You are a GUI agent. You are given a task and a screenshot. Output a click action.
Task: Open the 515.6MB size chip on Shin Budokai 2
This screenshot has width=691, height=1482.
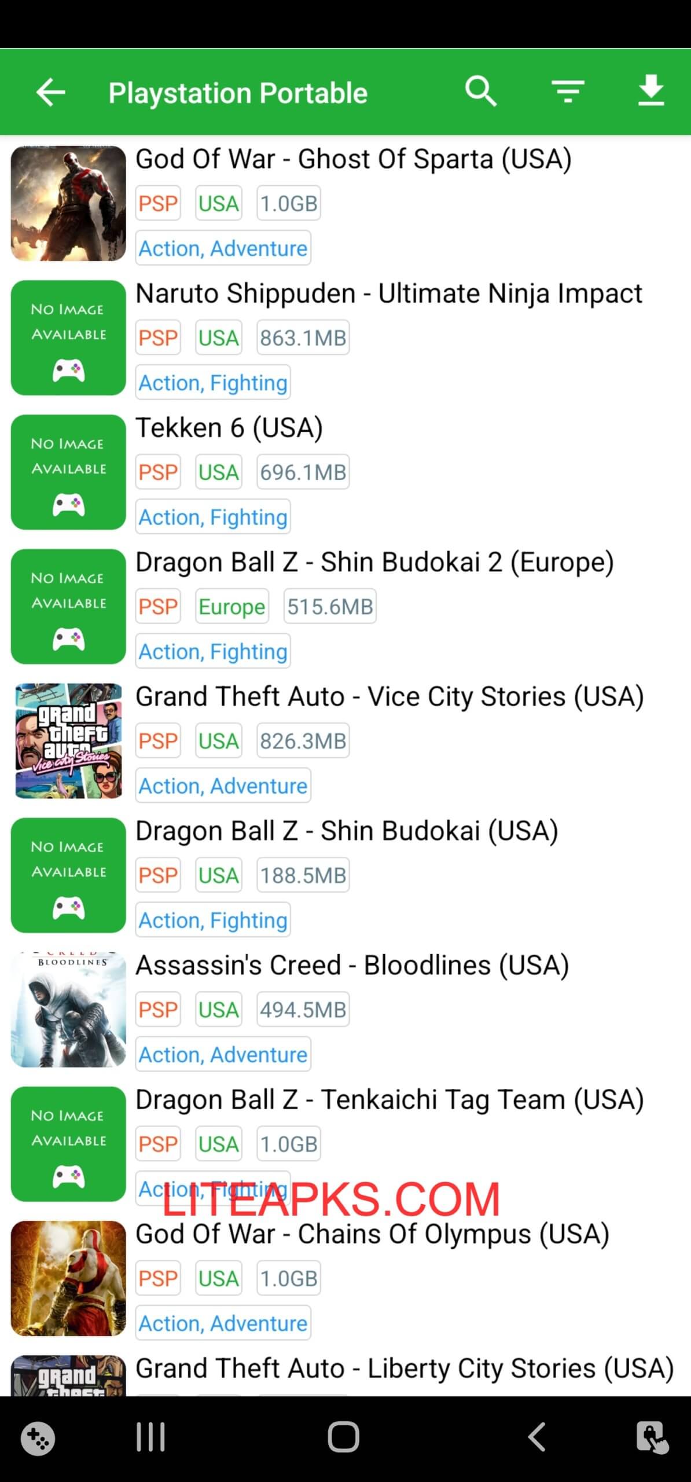pyautogui.click(x=329, y=605)
